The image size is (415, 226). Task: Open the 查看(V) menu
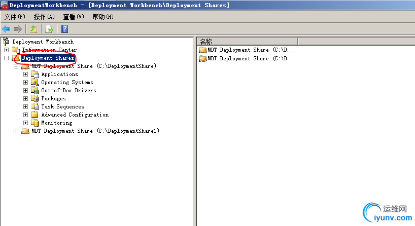pos(74,17)
